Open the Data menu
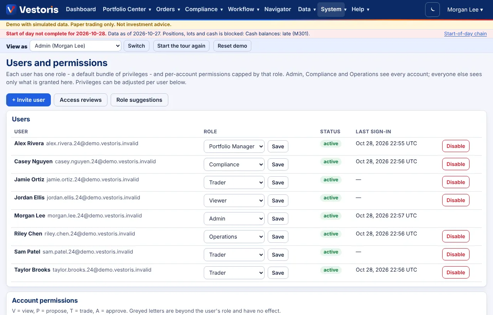 pos(307,9)
